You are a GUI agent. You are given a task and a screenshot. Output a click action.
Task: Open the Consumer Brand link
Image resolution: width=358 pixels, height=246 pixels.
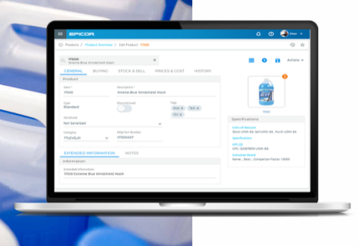[x=243, y=155]
